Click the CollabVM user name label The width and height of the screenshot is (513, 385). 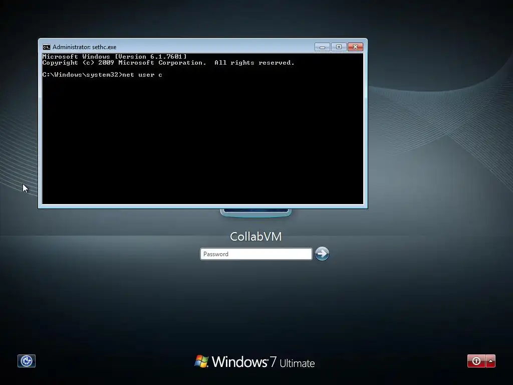256,237
